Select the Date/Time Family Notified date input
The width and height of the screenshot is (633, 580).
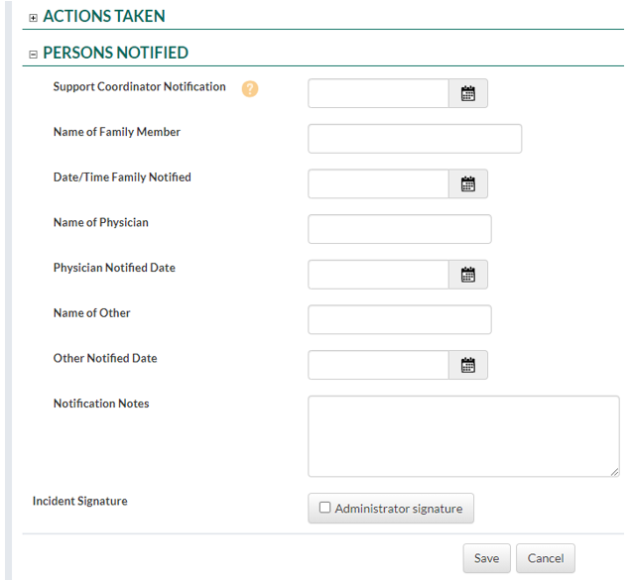tap(378, 184)
